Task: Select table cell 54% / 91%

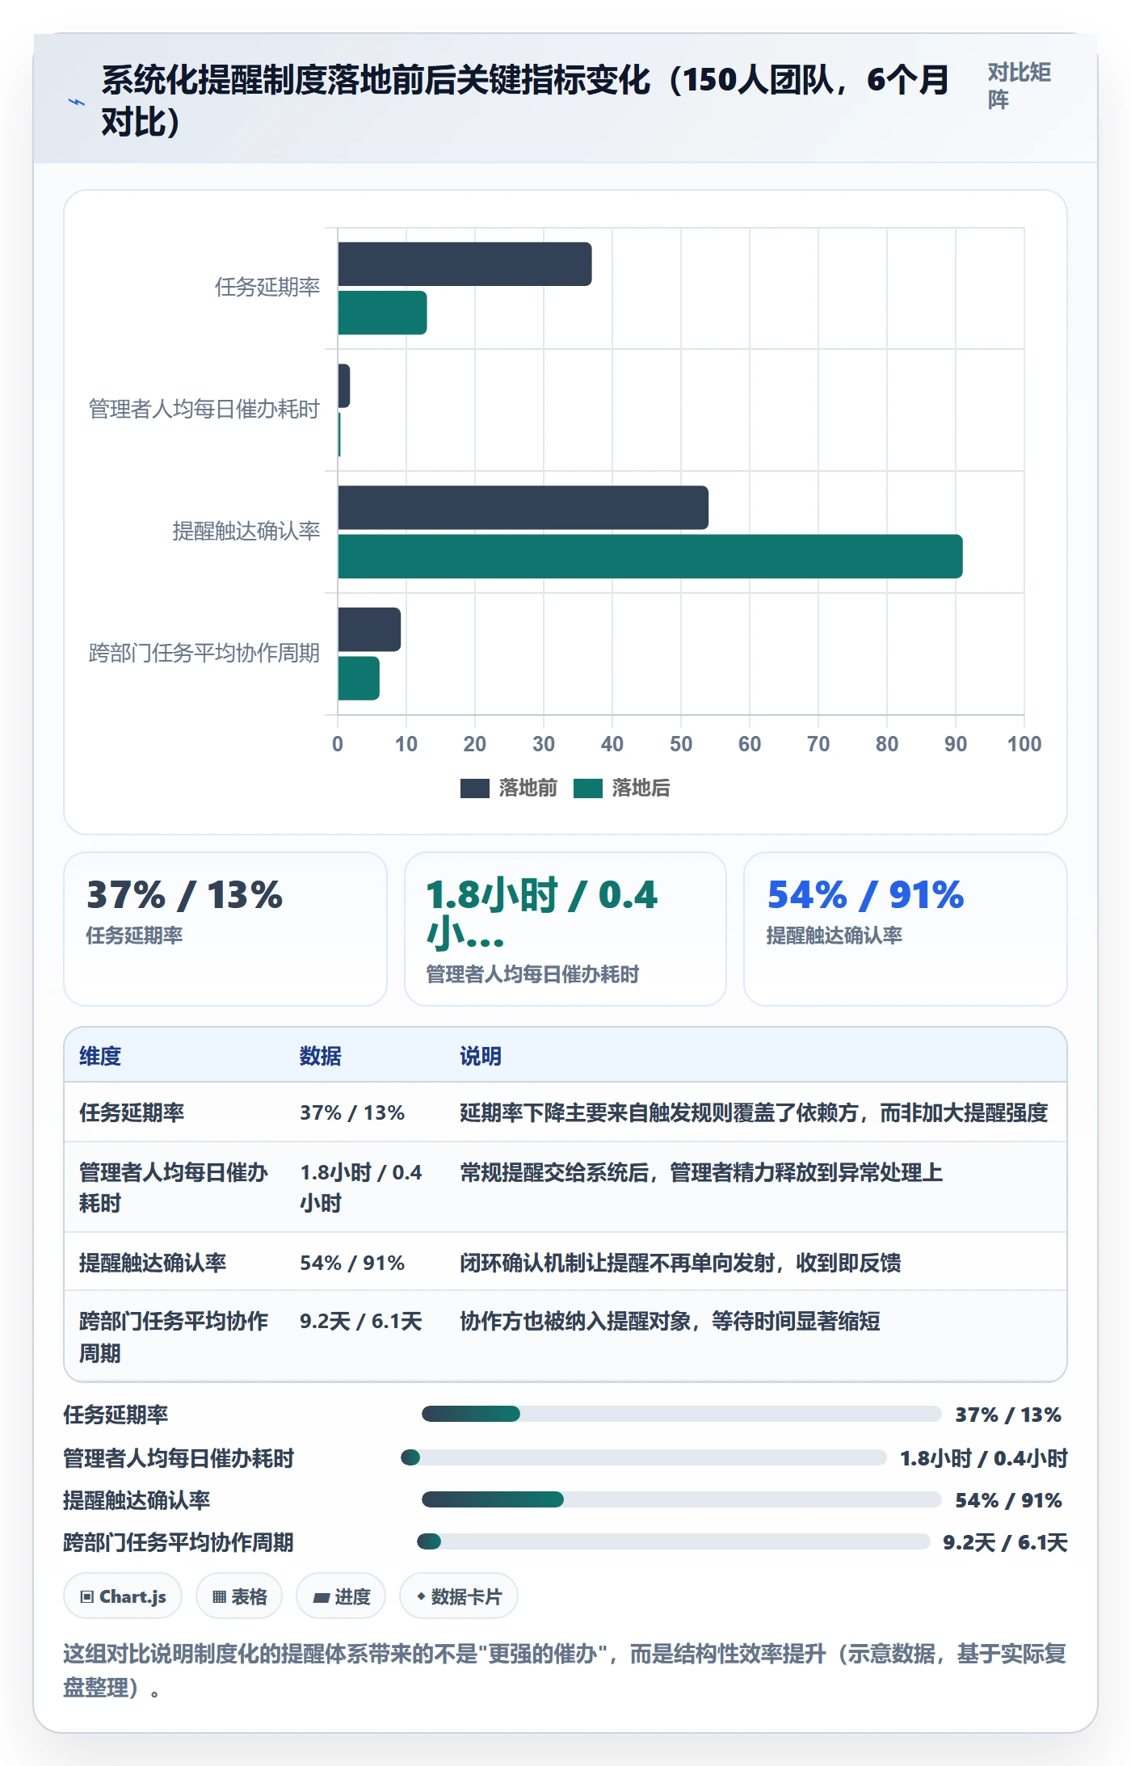Action: click(352, 1263)
